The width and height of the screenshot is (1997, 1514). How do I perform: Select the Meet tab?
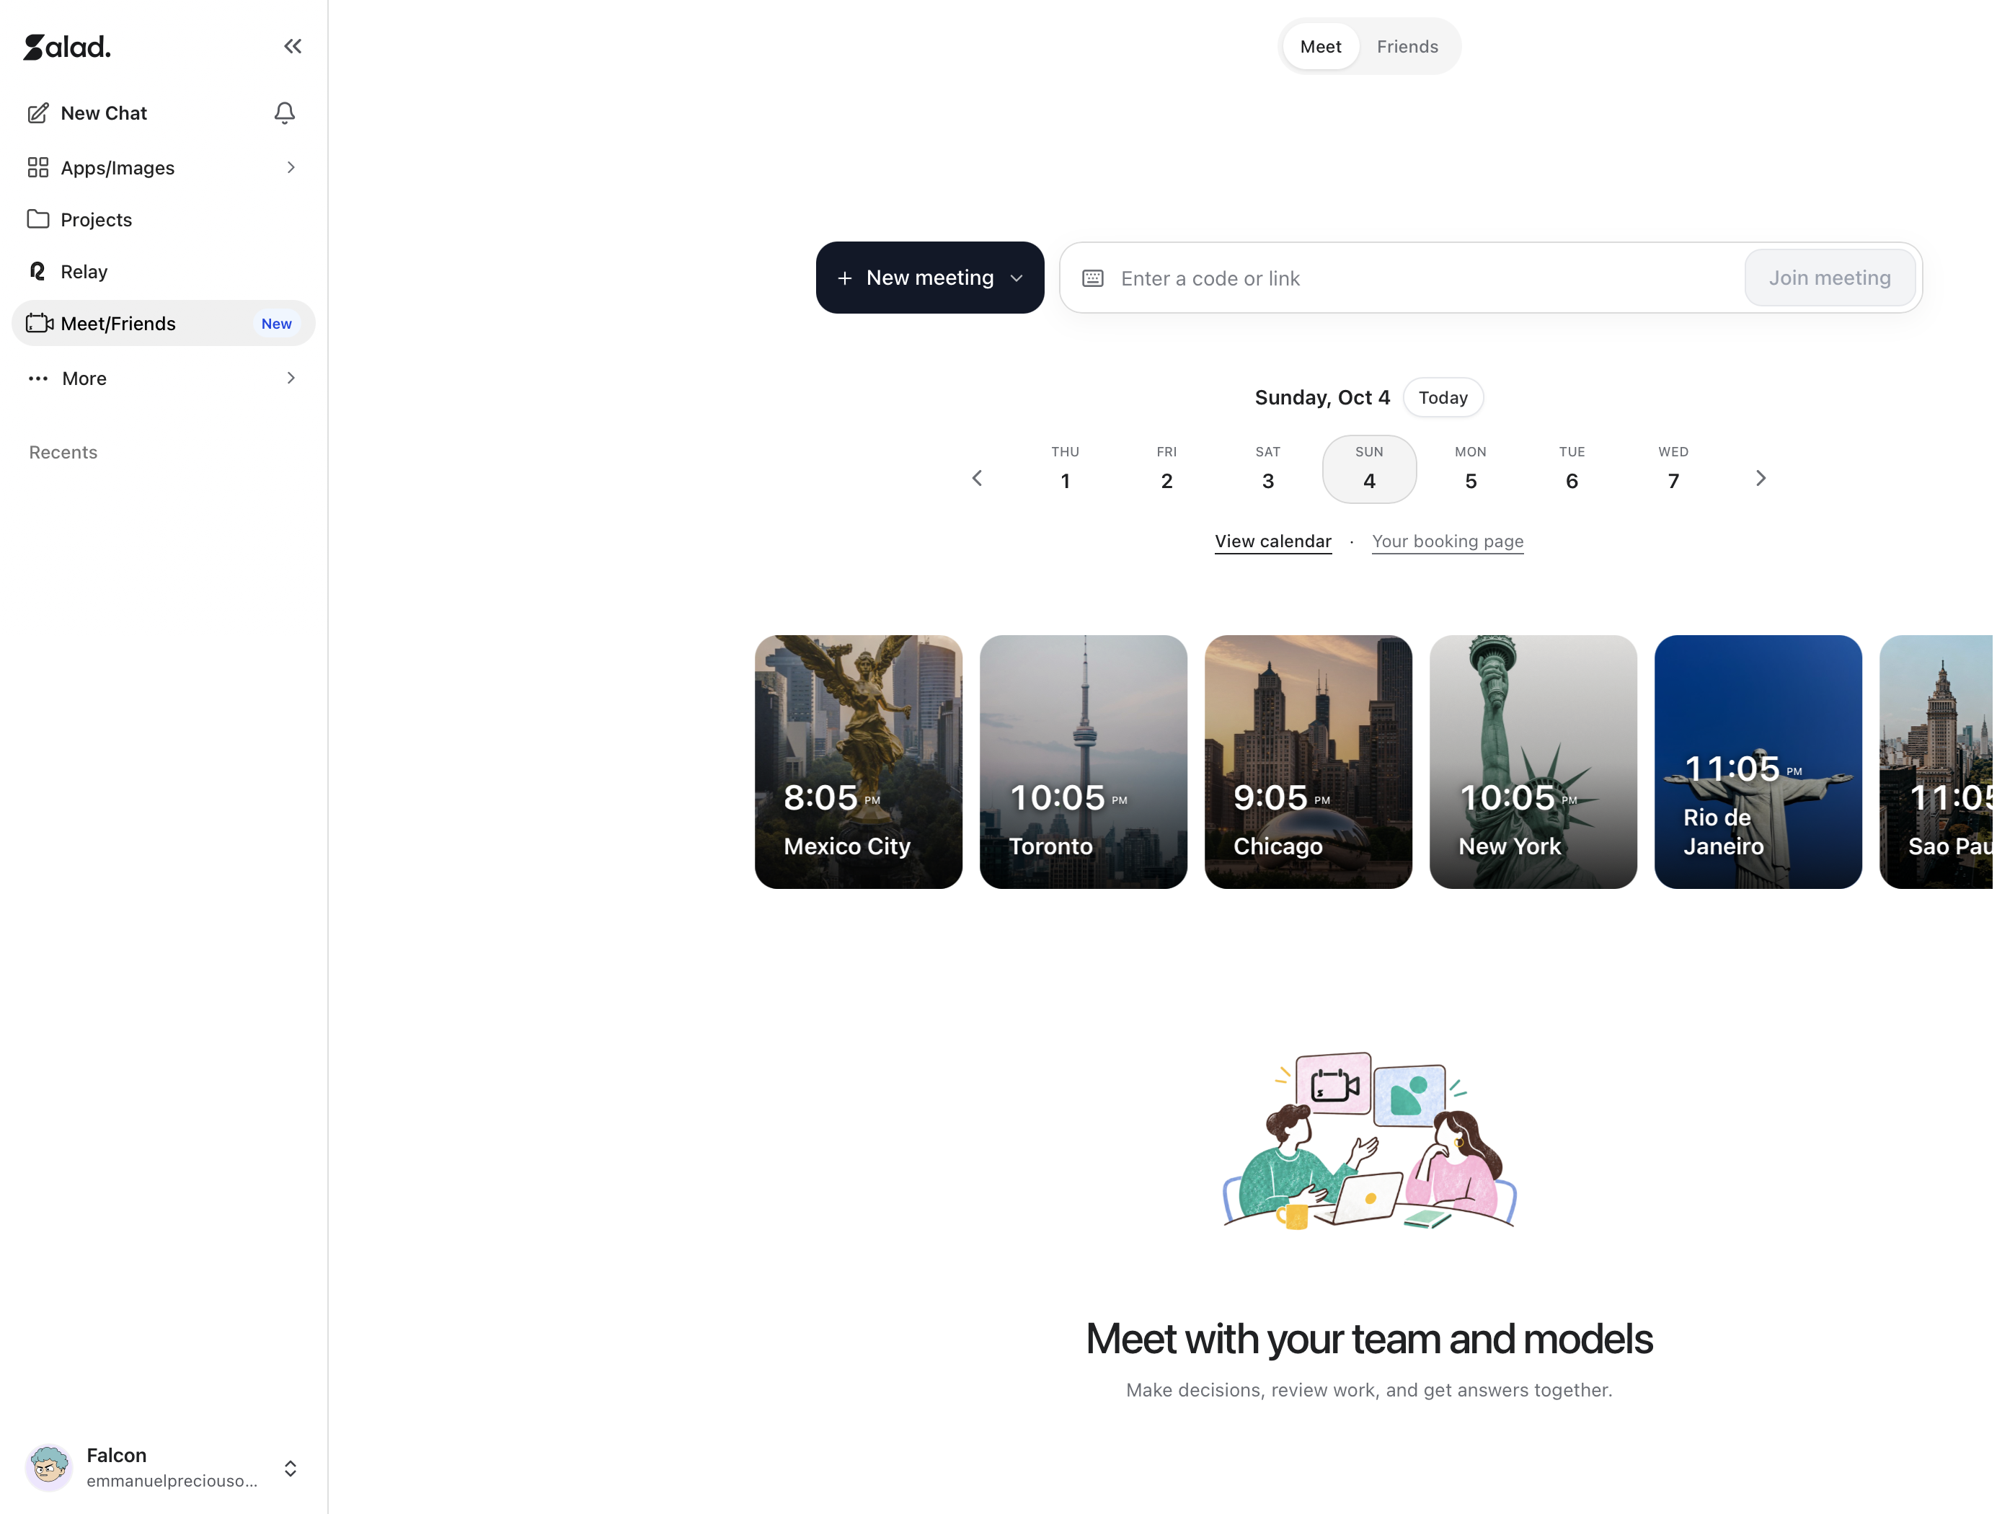[x=1320, y=47]
